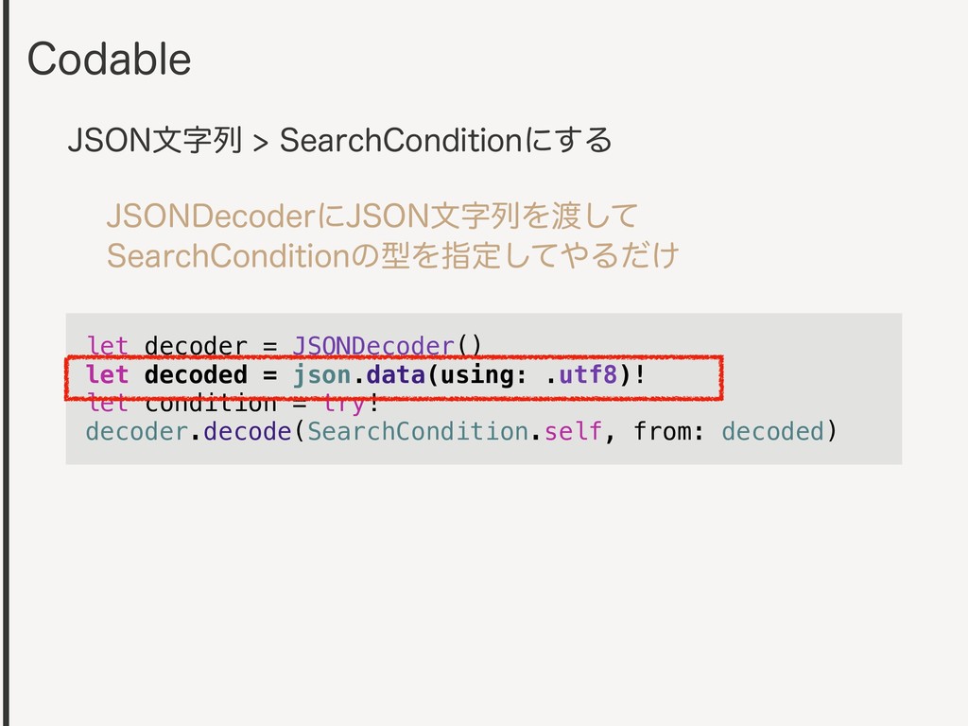Click decoder.decode call in last line
Viewport: 968px width, 726px height.
(188, 431)
